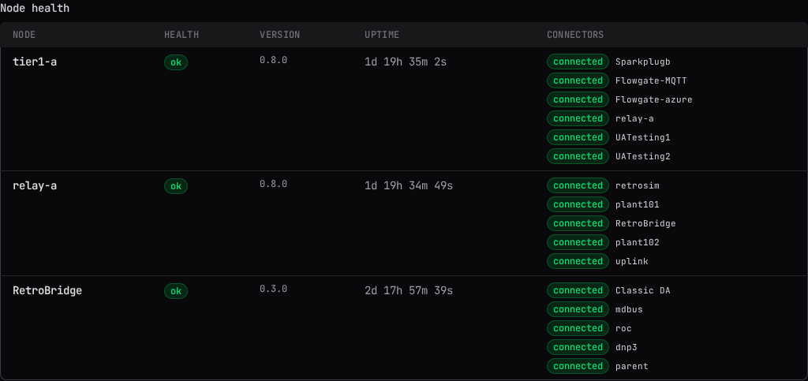Click connected badge next to mdbus
808x381 pixels.
tap(578, 309)
